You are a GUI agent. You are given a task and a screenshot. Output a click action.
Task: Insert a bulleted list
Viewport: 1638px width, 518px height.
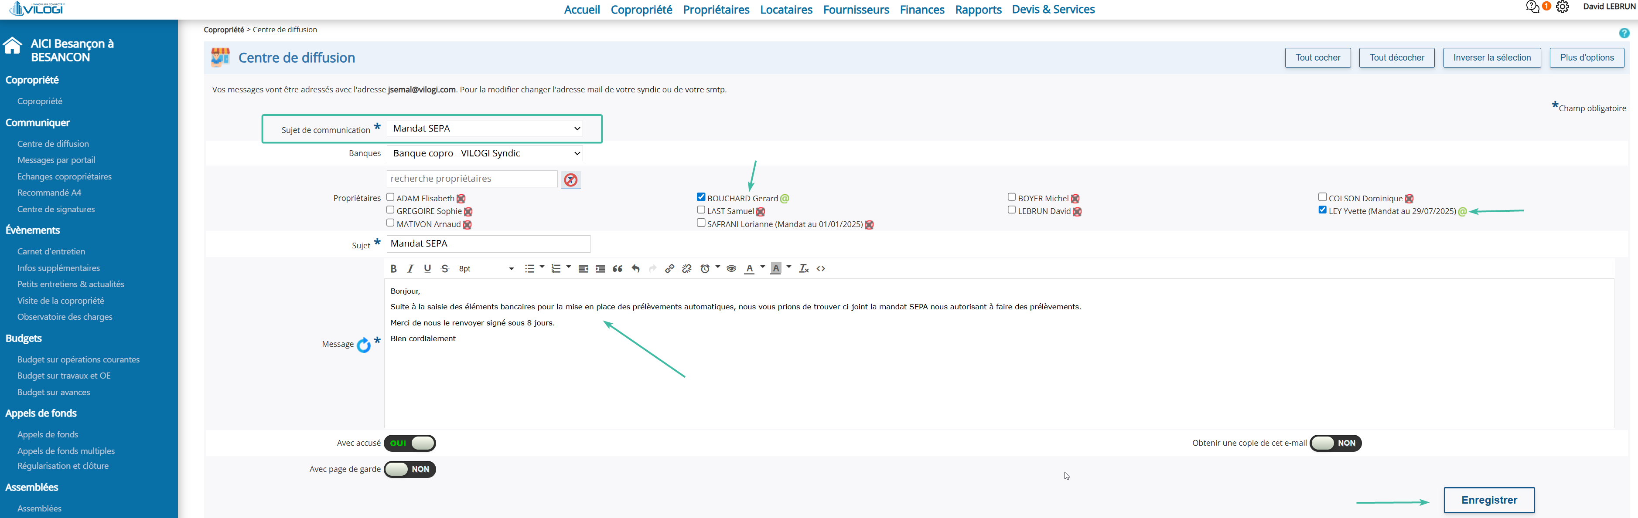[529, 269]
